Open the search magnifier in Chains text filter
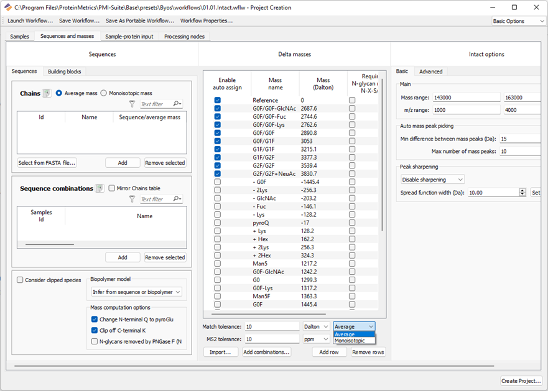548x391 pixels. pyautogui.click(x=177, y=104)
